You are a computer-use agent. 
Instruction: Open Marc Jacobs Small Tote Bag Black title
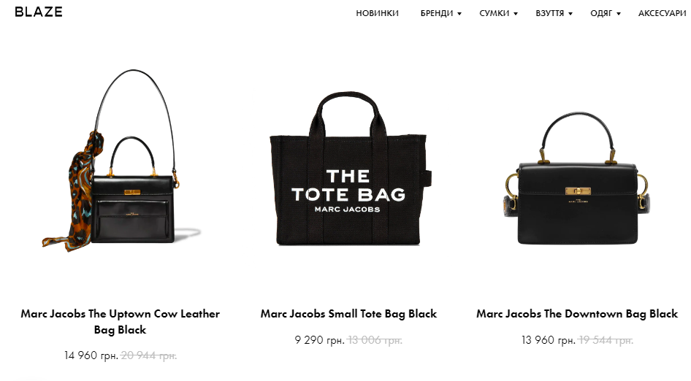pos(348,314)
